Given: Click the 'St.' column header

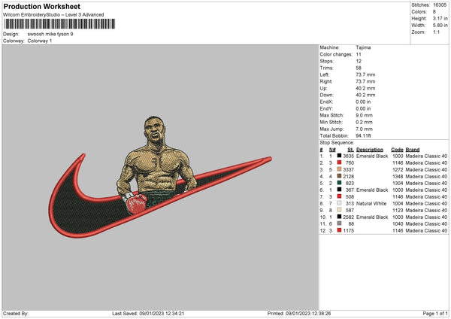Looking at the screenshot, I should (350, 150).
